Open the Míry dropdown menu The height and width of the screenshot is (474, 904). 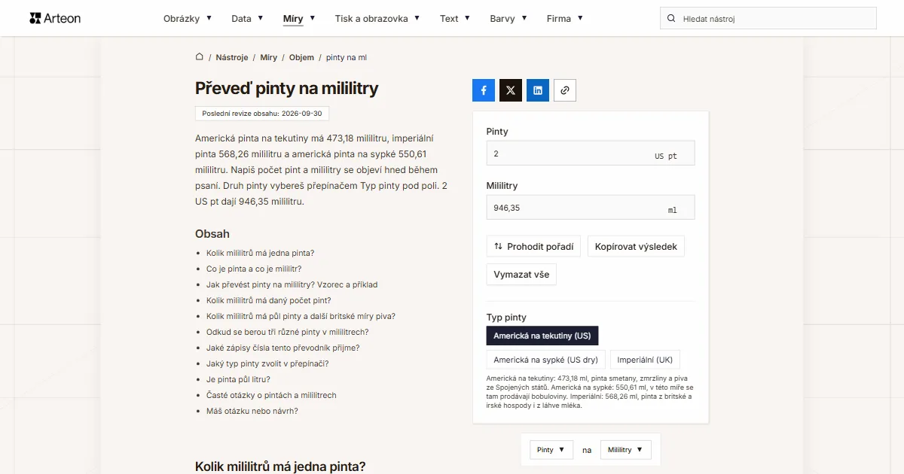pos(299,18)
